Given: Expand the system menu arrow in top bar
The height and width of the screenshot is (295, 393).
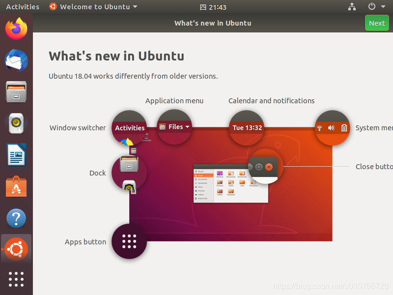Looking at the screenshot, I should click(x=383, y=7).
